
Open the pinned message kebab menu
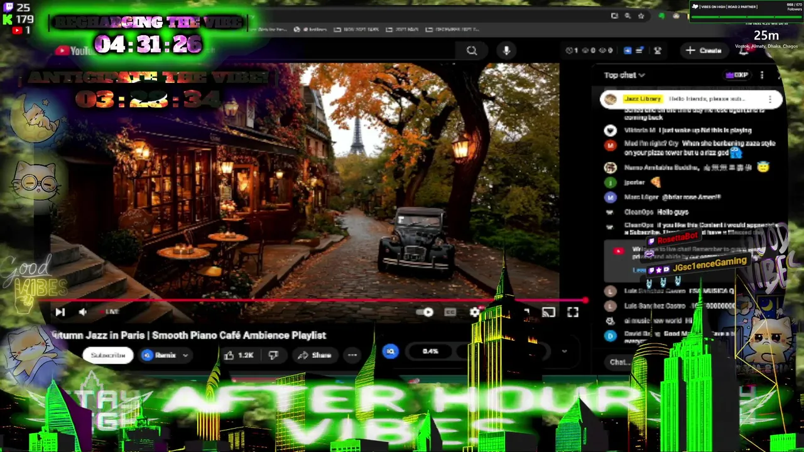click(770, 99)
